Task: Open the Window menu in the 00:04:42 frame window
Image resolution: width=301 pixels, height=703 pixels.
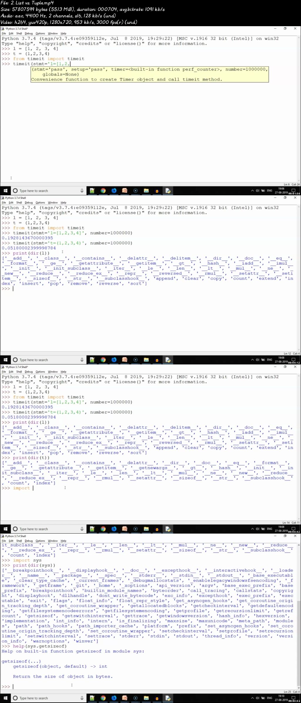Action: pos(53,372)
